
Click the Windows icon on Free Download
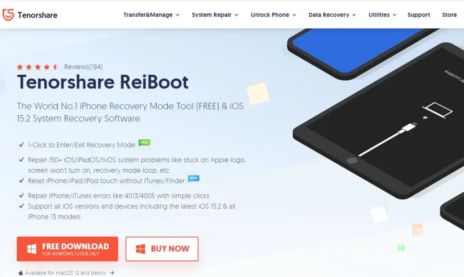click(x=32, y=249)
